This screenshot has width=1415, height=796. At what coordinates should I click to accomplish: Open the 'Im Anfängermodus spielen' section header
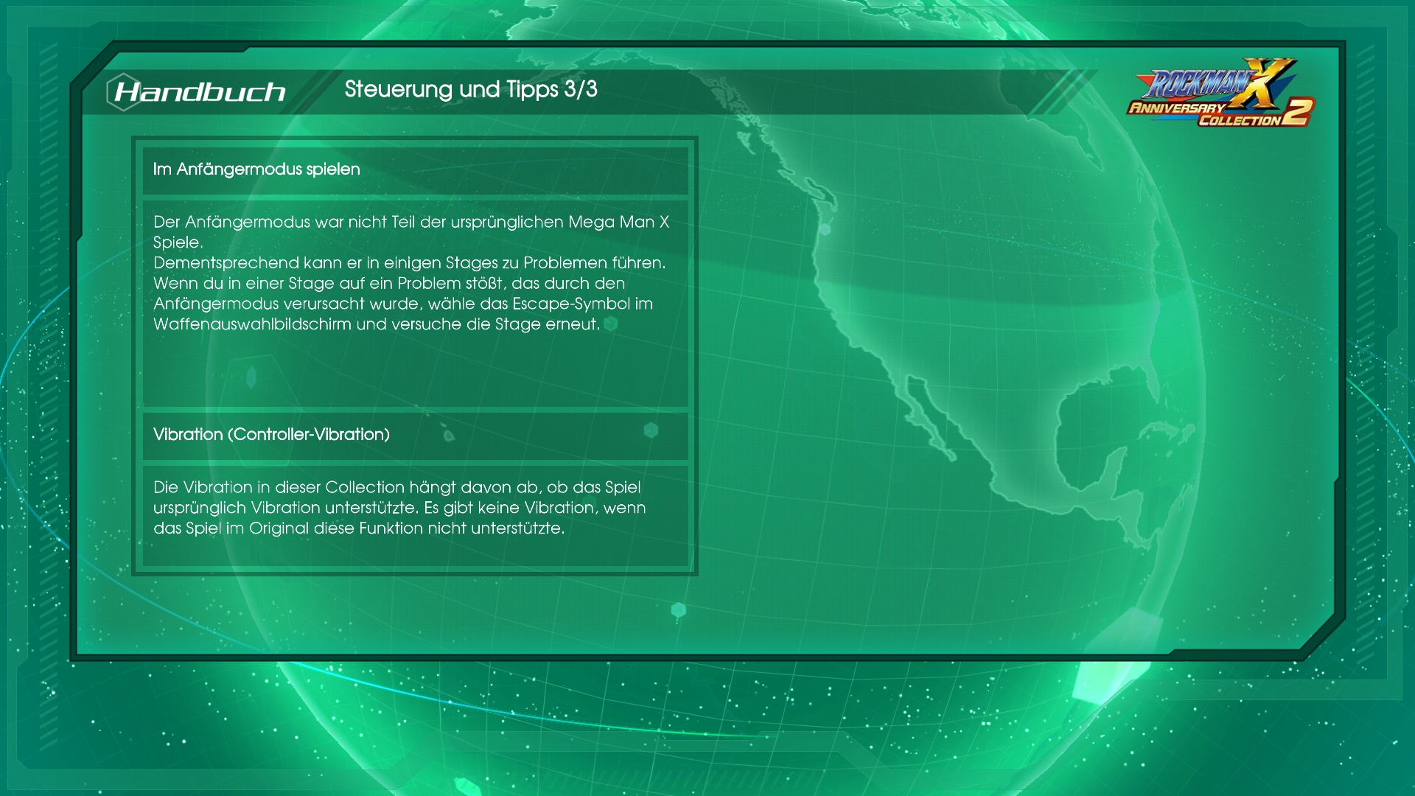256,170
